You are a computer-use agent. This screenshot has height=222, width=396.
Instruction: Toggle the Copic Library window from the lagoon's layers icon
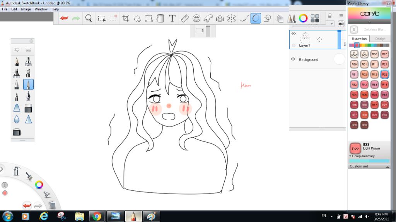pos(52,205)
